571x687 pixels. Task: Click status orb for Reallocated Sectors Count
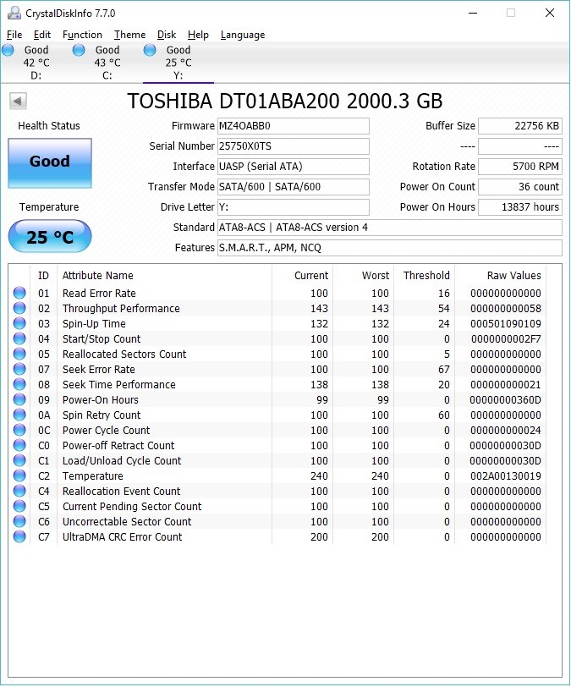(x=19, y=354)
